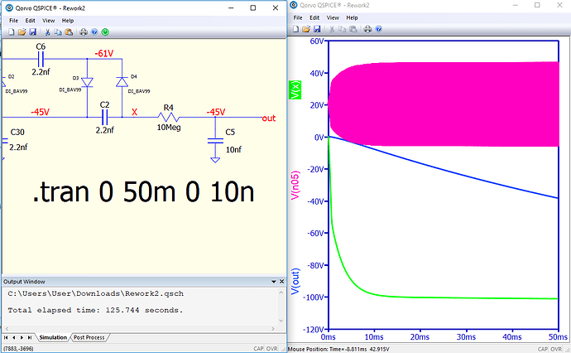Screen dimensions: 571x353
Task: Save the schematic with the floppy disk icon
Action: (33, 31)
